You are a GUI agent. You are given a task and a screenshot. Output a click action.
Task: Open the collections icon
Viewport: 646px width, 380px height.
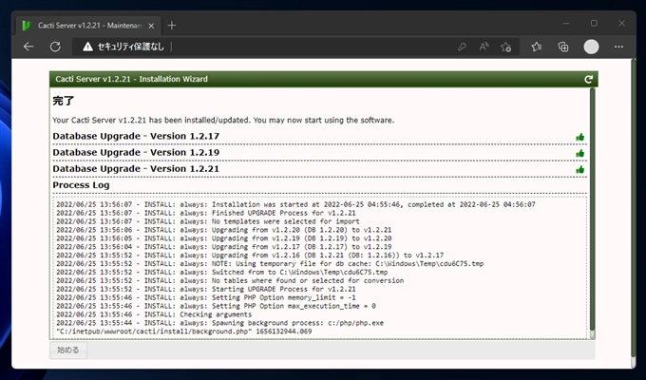tap(563, 47)
